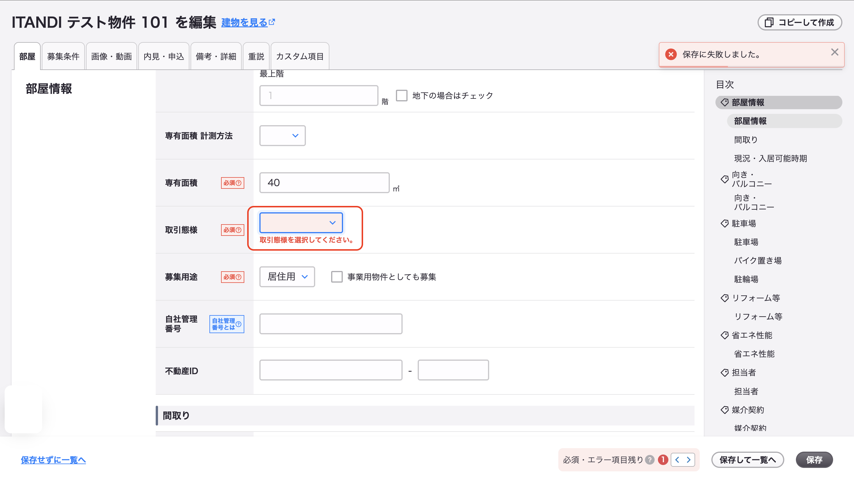854x483 pixels.
Task: Check 地下の場合はチェック checkbox
Action: [401, 96]
